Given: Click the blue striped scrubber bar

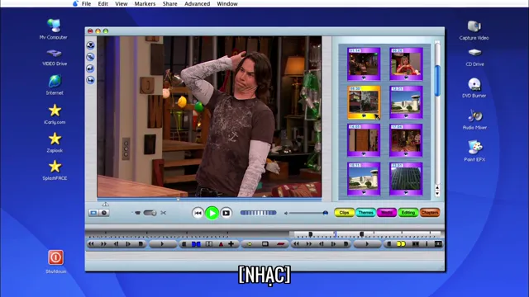Looking at the screenshot, I should point(259,213).
